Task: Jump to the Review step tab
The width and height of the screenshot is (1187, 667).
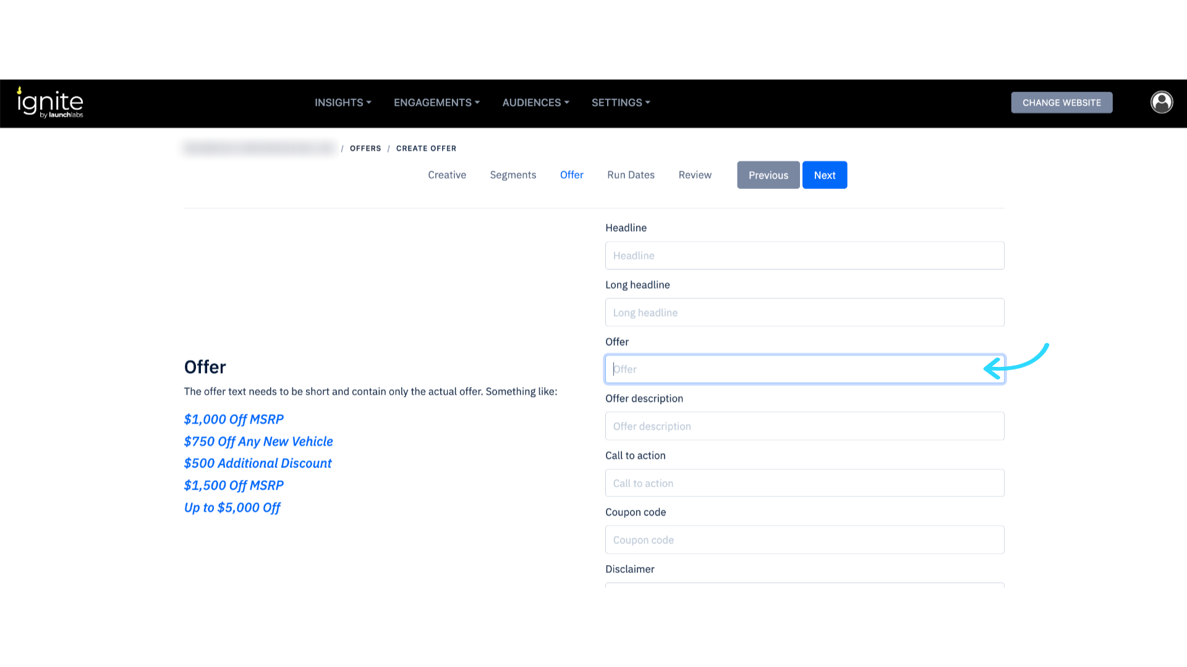Action: pos(695,175)
